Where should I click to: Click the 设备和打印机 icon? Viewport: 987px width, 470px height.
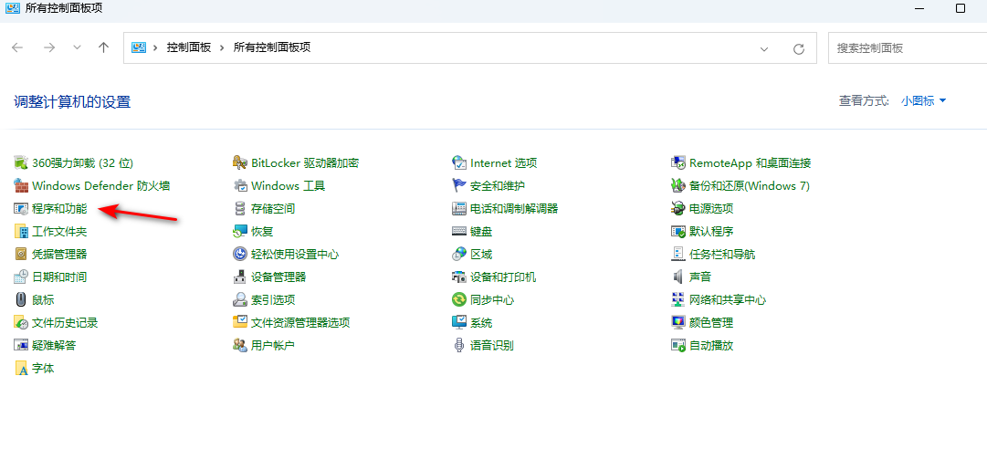point(459,277)
